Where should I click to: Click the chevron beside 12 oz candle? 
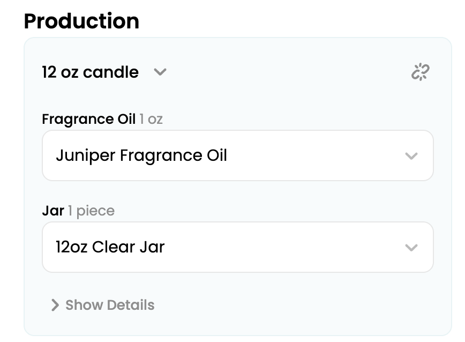point(160,72)
